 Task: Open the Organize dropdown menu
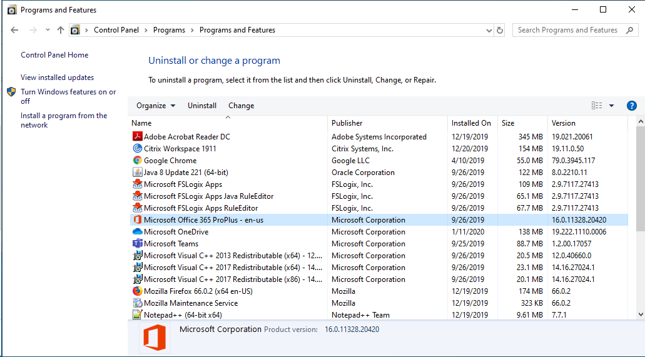pyautogui.click(x=156, y=106)
